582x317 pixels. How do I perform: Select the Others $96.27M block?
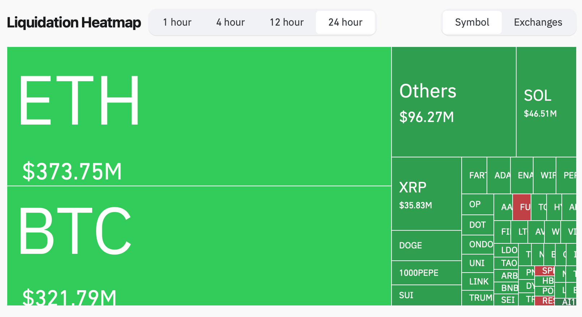pos(454,102)
